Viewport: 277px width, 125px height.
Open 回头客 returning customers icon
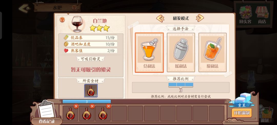[245, 15]
